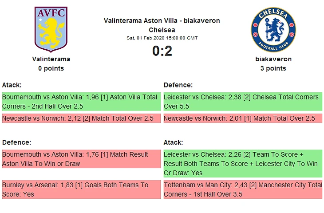Viewport: 324px width, 213px height.
Task: Open the biakaveron player name
Action: [273, 59]
